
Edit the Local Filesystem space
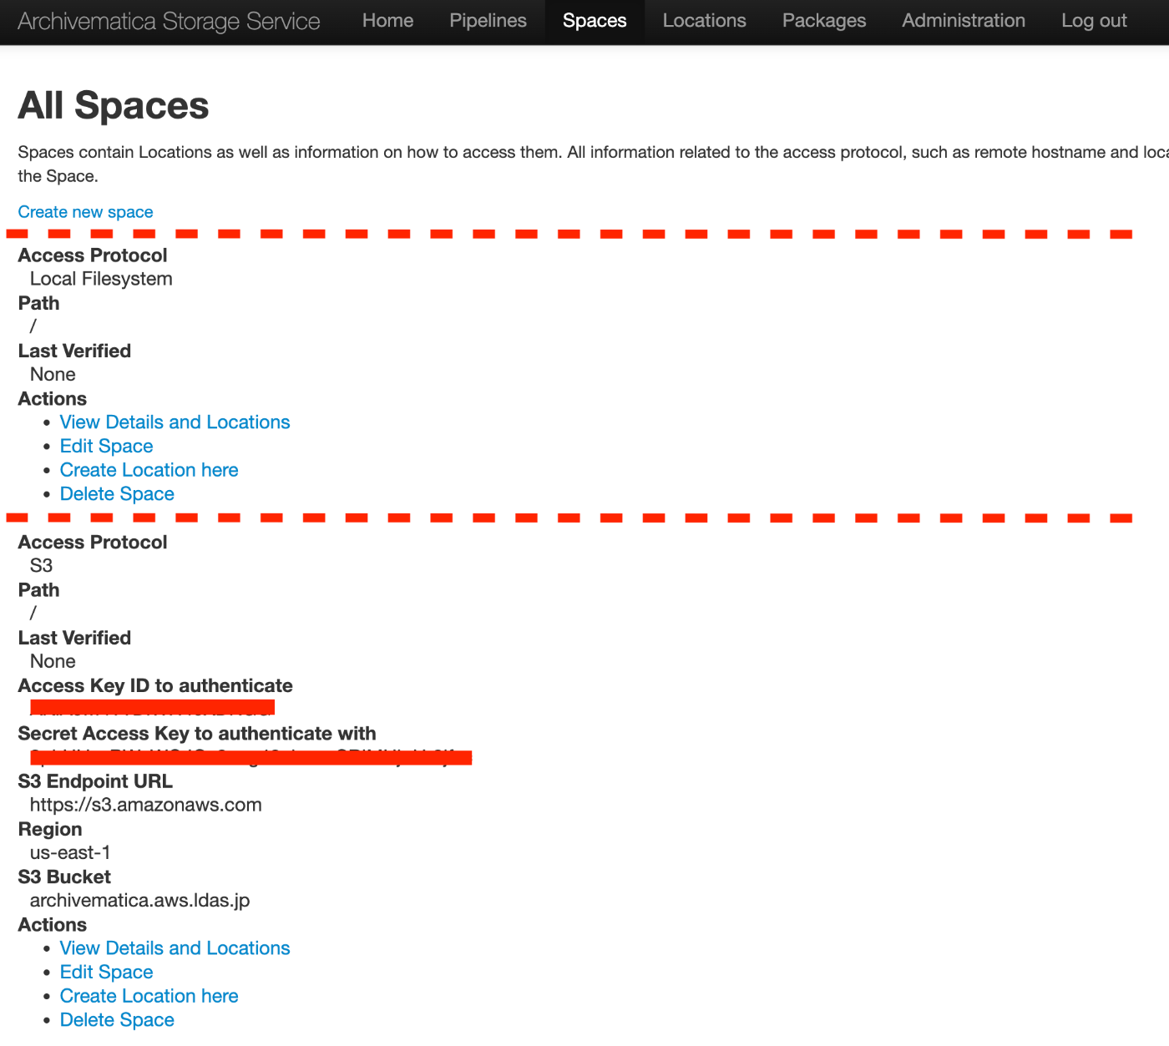[x=106, y=447]
